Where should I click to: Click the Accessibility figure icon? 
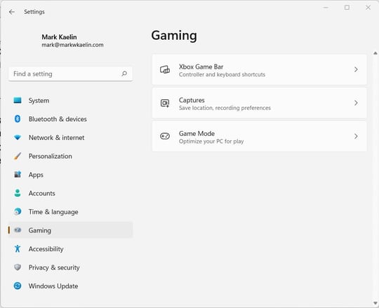pyautogui.click(x=18, y=248)
